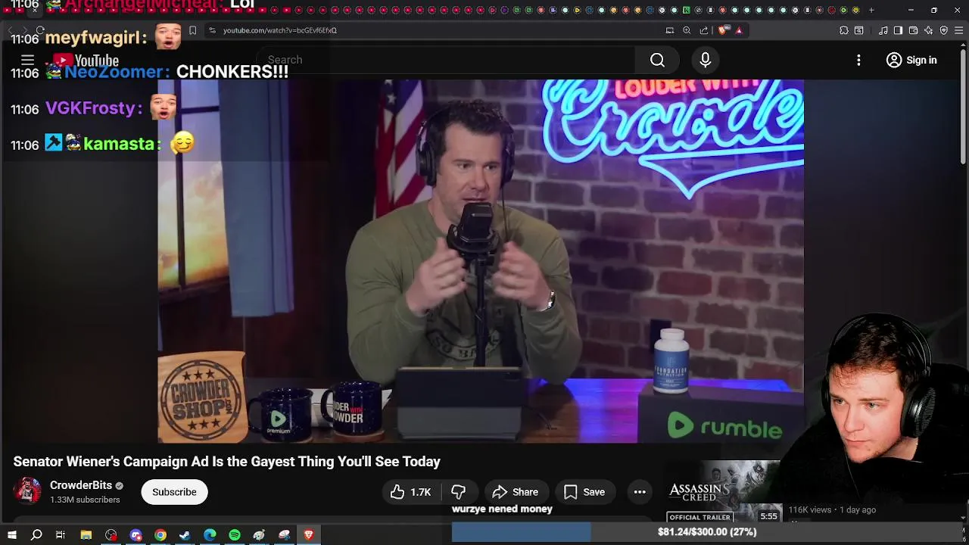Open the CrowderBits channel avatar
Screen dimensions: 969x545
coord(28,491)
